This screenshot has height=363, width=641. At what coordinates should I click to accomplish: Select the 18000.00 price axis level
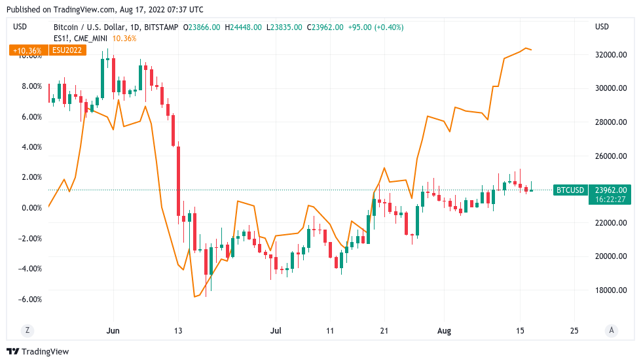tap(611, 290)
